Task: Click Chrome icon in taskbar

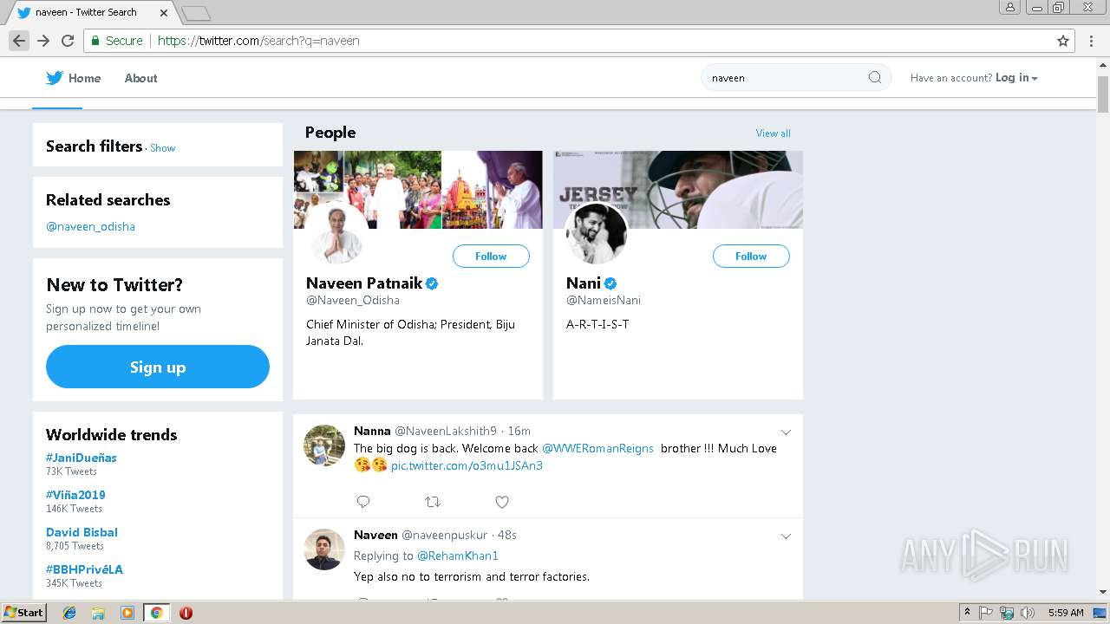Action: point(156,613)
